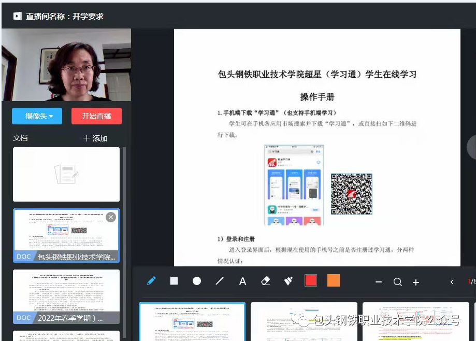
Task: Click the 文档 section label
Action: 20,138
